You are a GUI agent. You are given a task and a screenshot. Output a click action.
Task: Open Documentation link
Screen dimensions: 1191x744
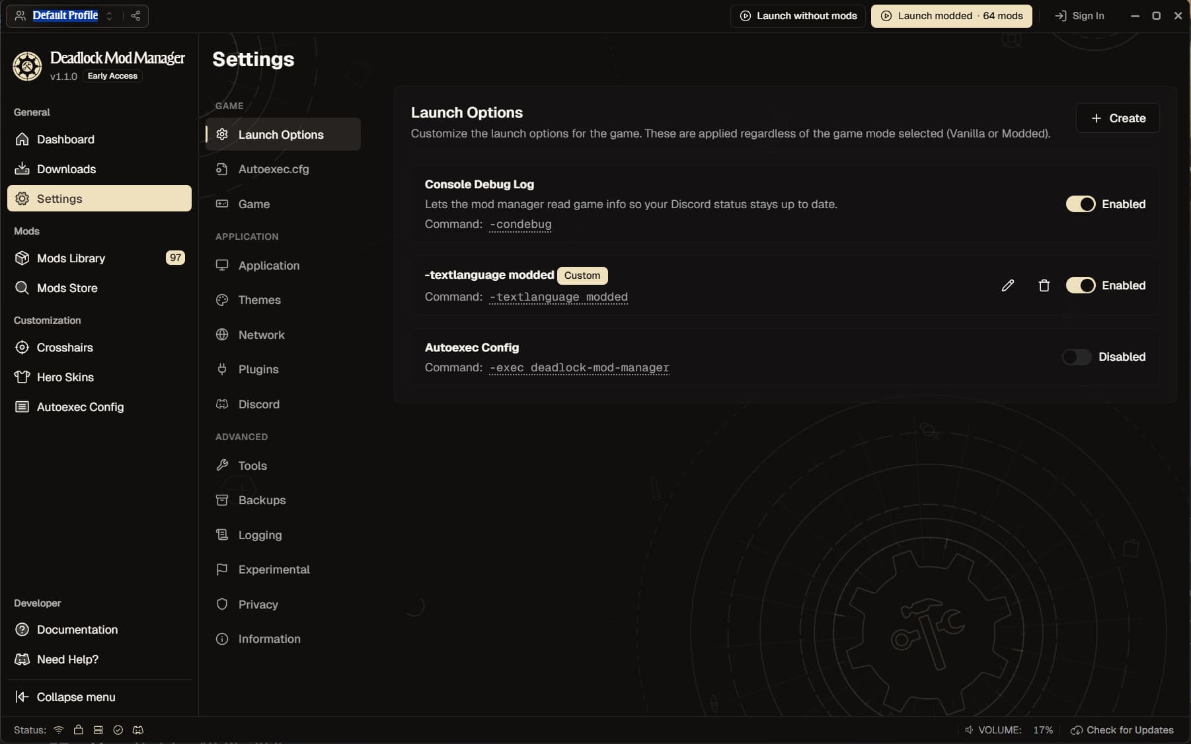pos(99,630)
